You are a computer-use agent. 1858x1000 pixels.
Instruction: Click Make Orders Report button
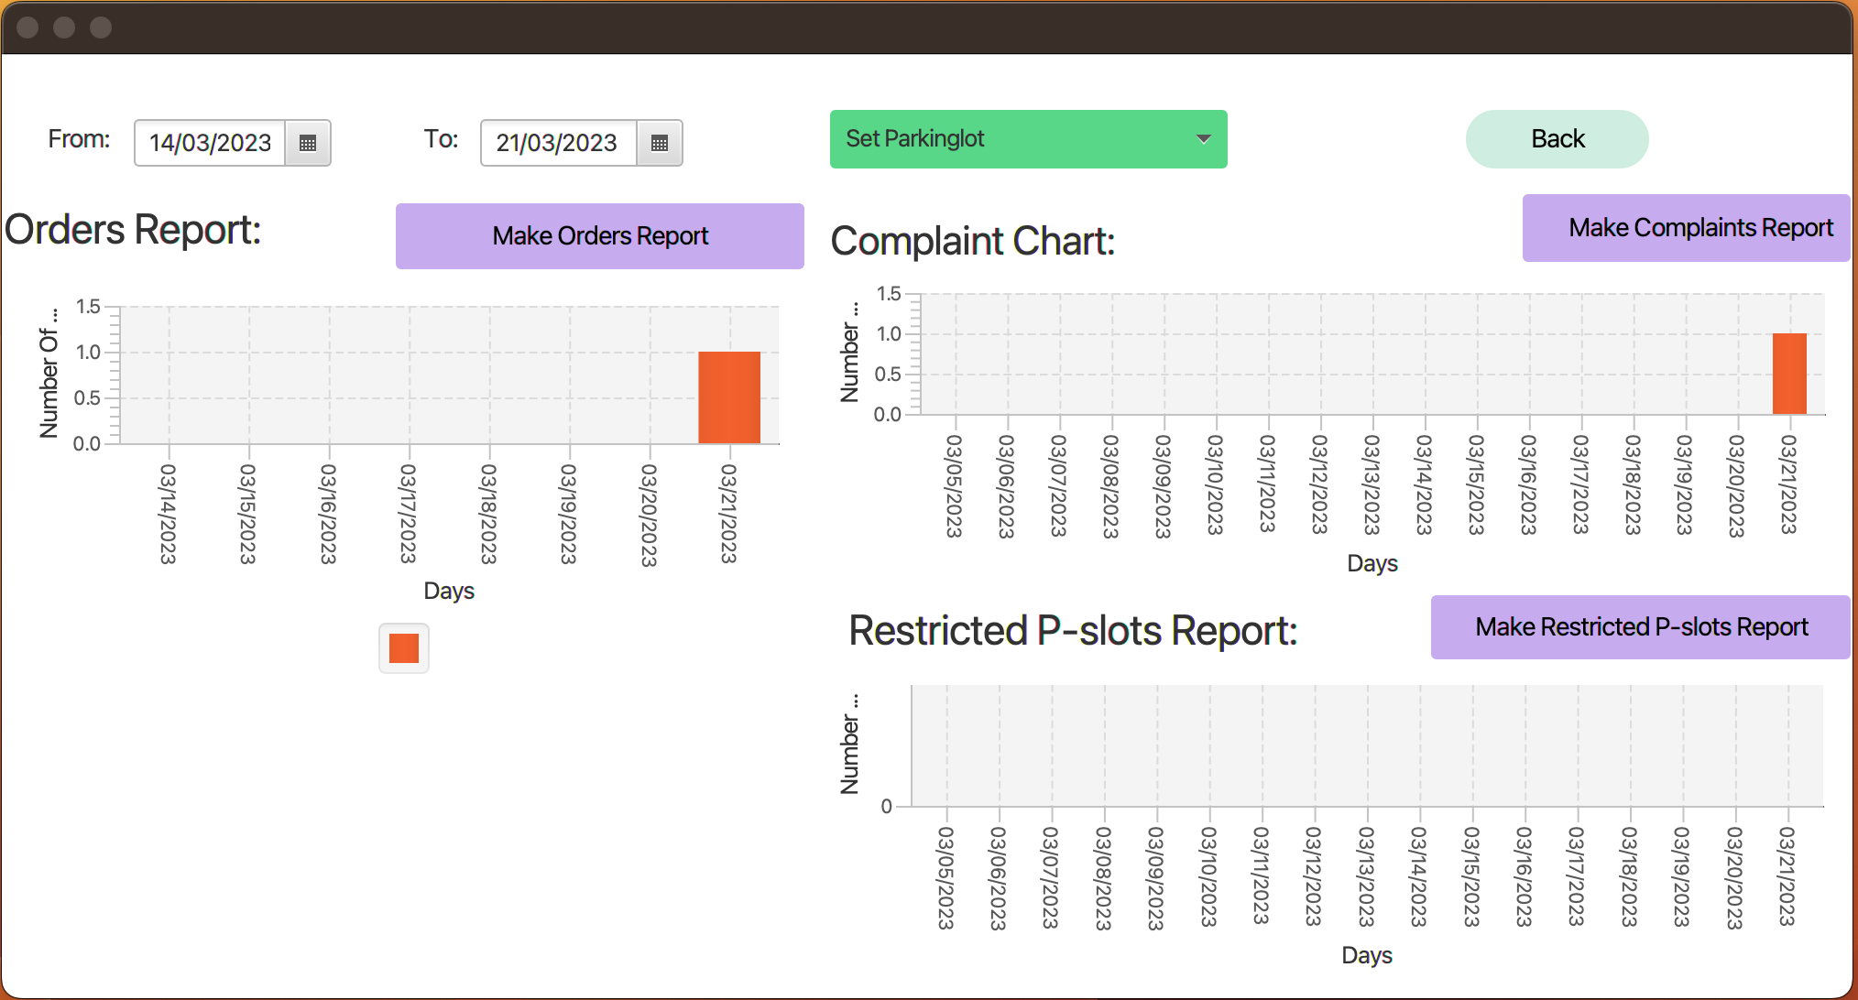point(599,236)
